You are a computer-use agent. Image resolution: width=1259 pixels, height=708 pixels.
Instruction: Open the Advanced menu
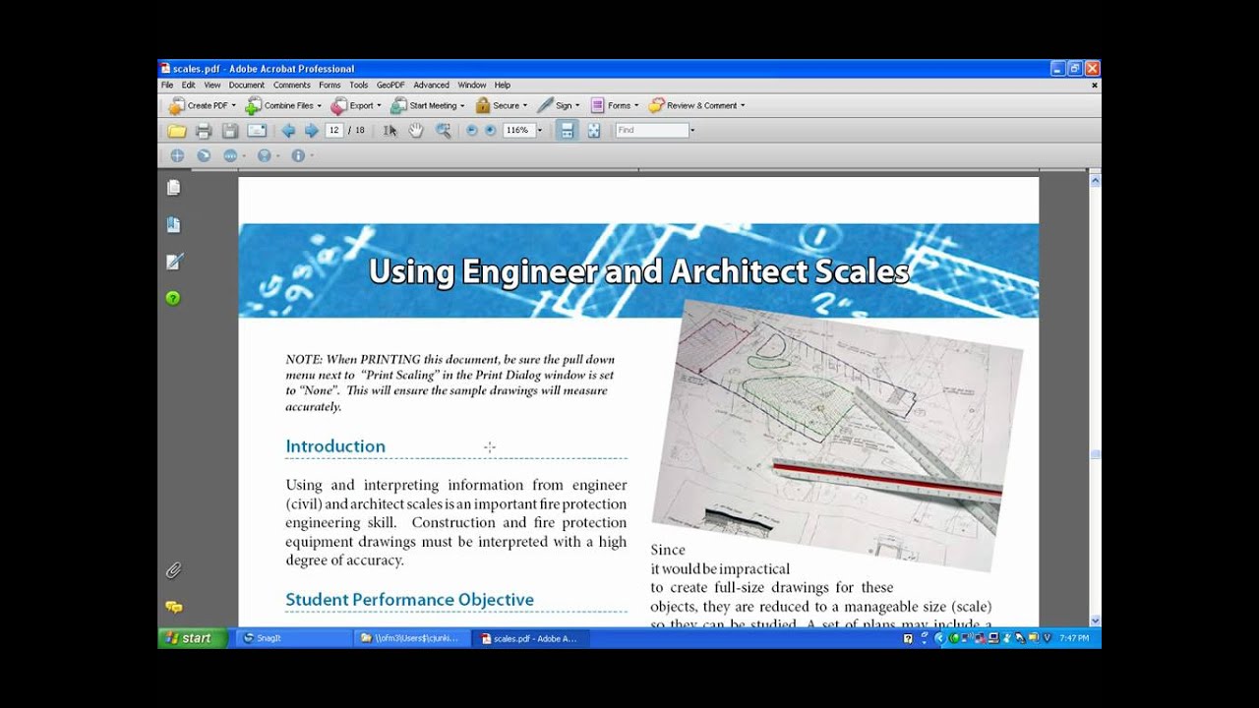(x=431, y=86)
